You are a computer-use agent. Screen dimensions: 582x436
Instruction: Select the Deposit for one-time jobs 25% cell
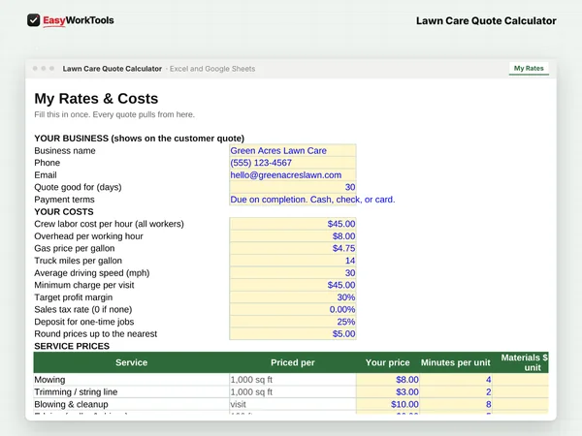[x=293, y=322]
